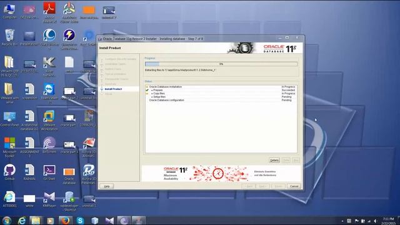Select the BitTorrent desktop shortcut
This screenshot has height=225, width=400.
[x=49, y=145]
